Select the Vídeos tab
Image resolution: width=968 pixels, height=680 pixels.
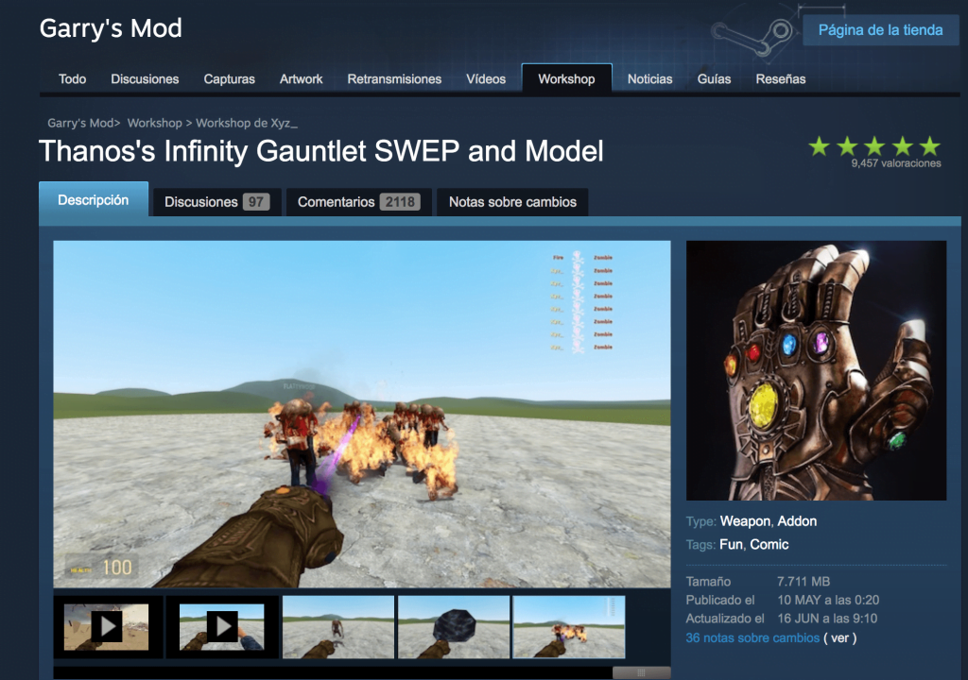(486, 79)
